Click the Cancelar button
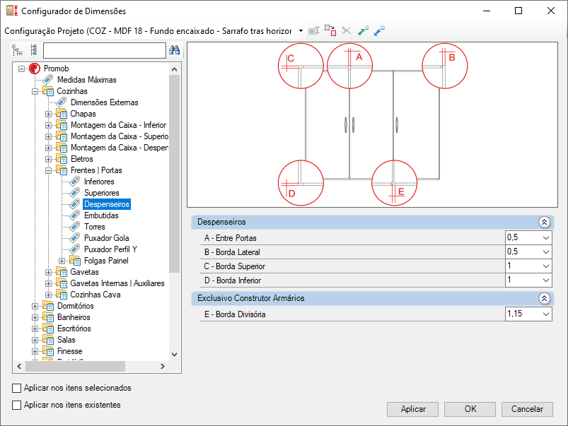Image resolution: width=568 pixels, height=426 pixels. pos(527,409)
